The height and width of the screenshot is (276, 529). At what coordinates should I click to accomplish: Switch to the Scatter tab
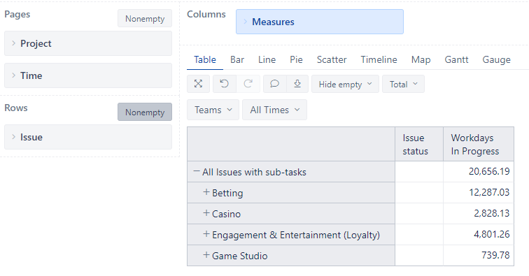click(x=332, y=59)
